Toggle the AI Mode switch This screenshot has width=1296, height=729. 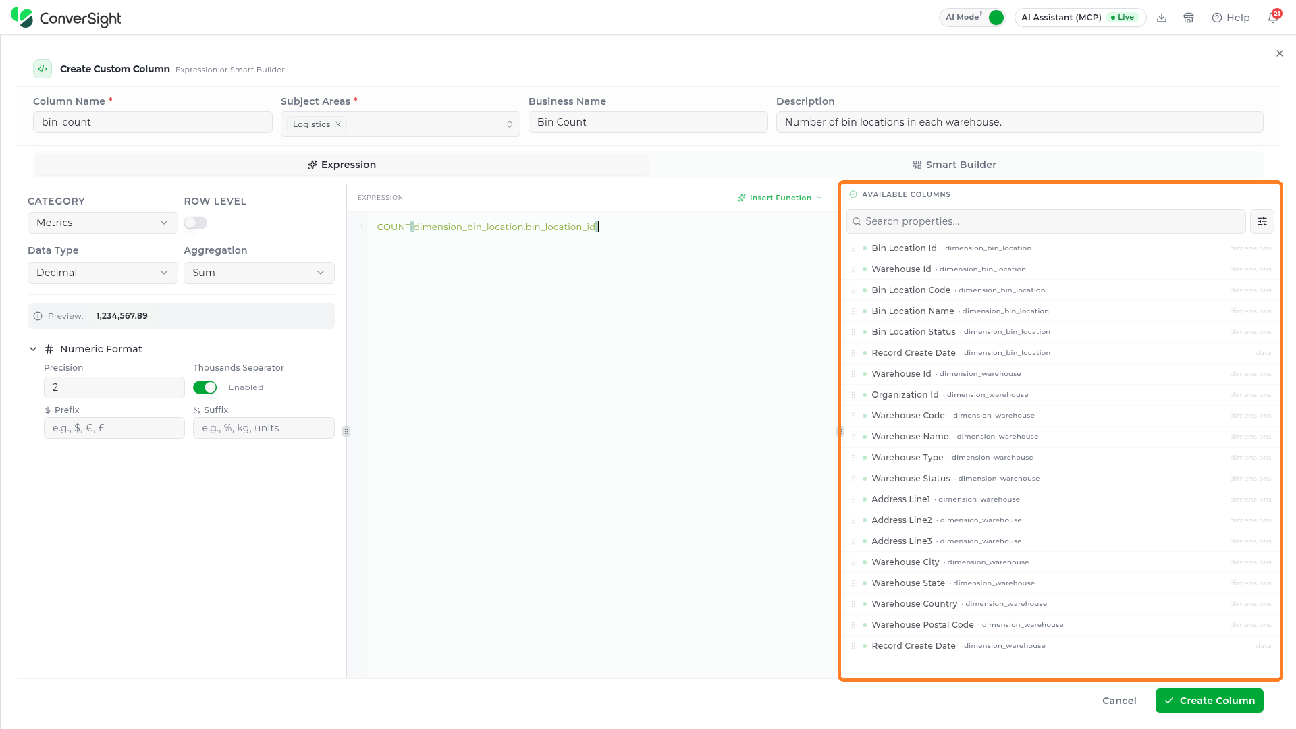click(x=996, y=18)
